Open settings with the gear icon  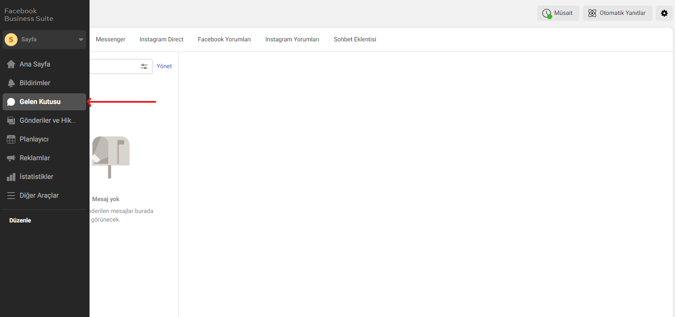(664, 13)
